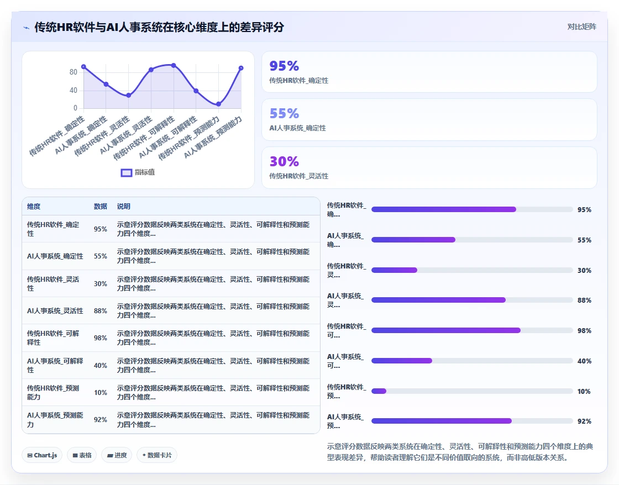Click the 数据 column header
Screen dimensions: 619x485
100,207
